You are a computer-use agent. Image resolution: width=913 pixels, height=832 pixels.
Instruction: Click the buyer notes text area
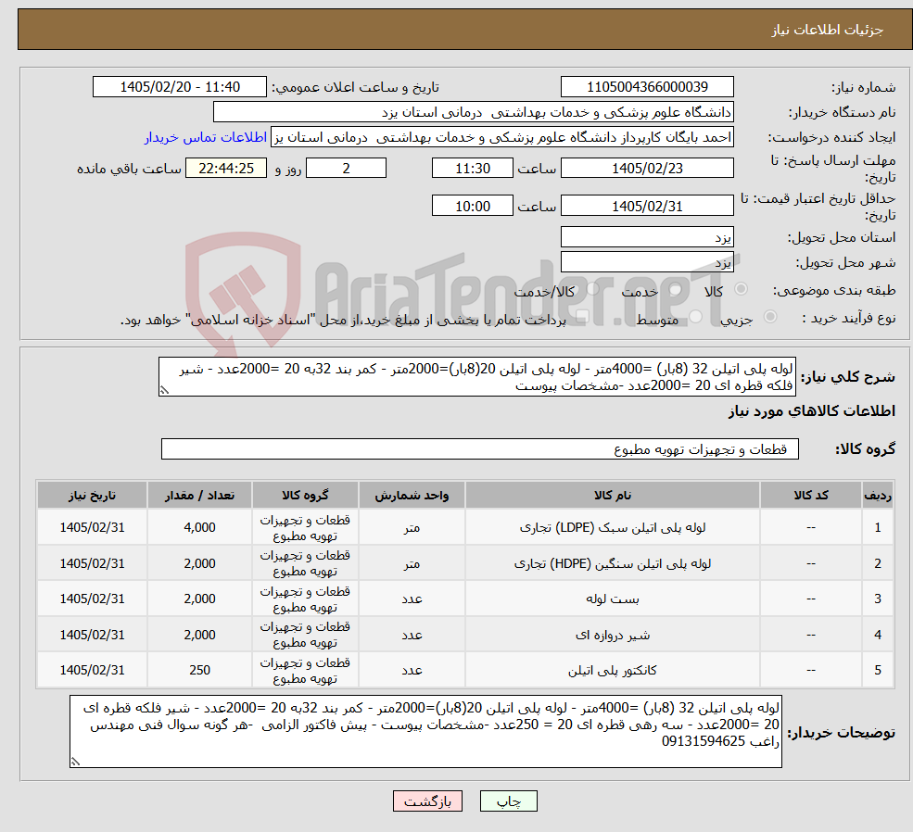pyautogui.click(x=425, y=731)
